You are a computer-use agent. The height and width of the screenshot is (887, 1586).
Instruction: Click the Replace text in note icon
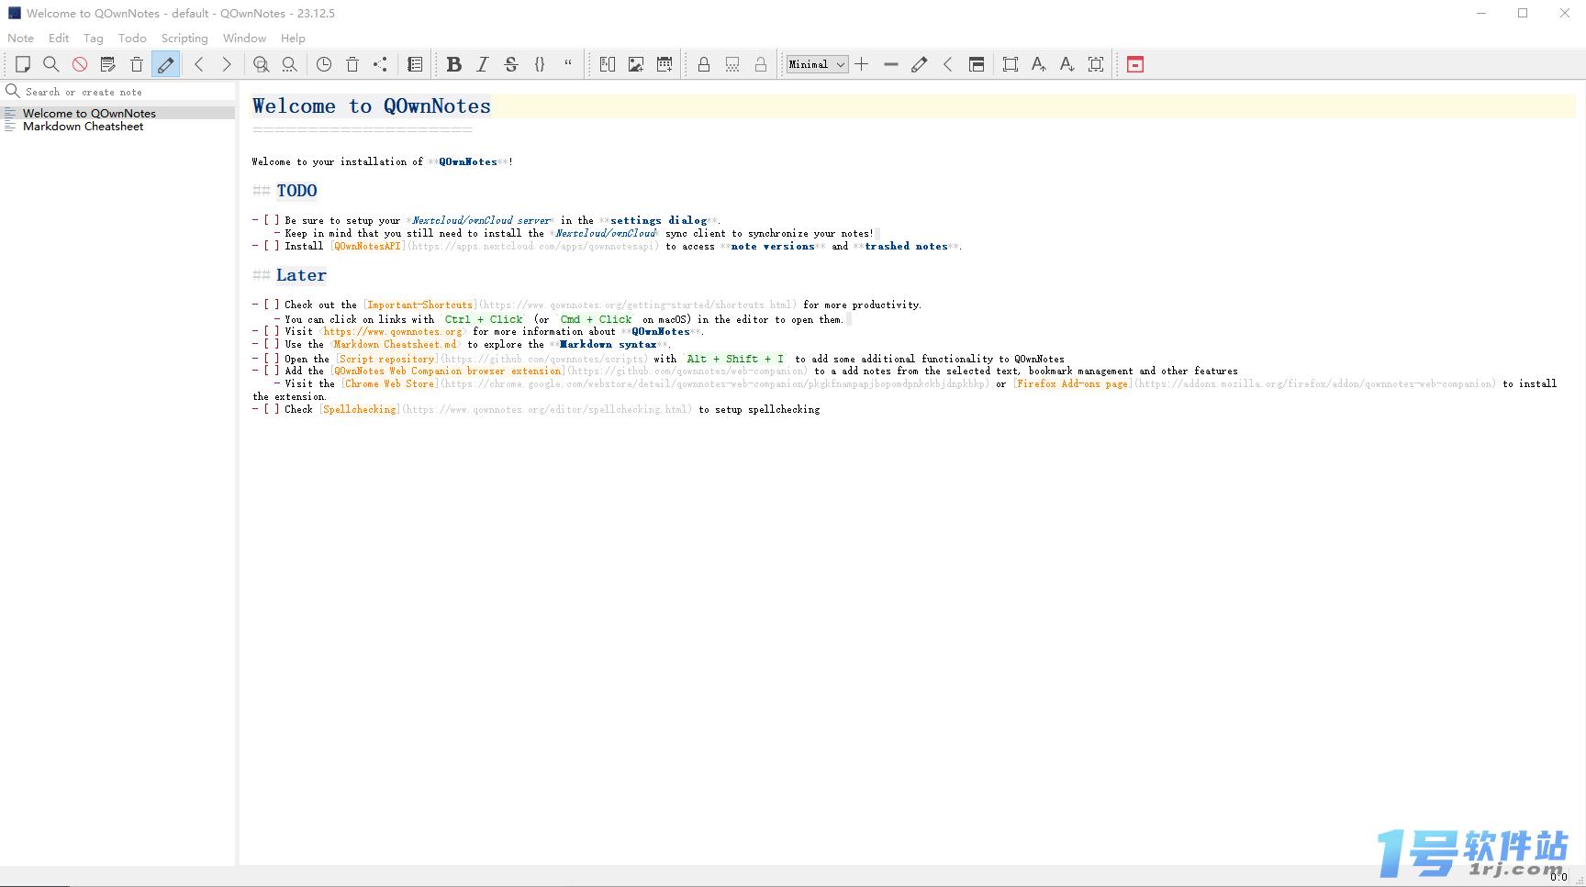point(290,64)
